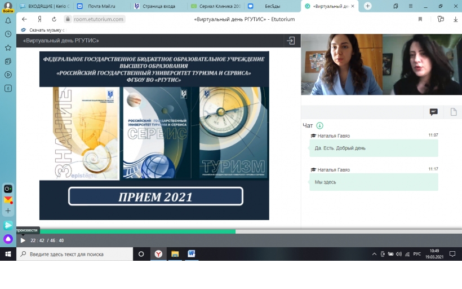Click the 22:42 / 46:40 time display
Image resolution: width=462 pixels, height=289 pixels.
coord(47,240)
